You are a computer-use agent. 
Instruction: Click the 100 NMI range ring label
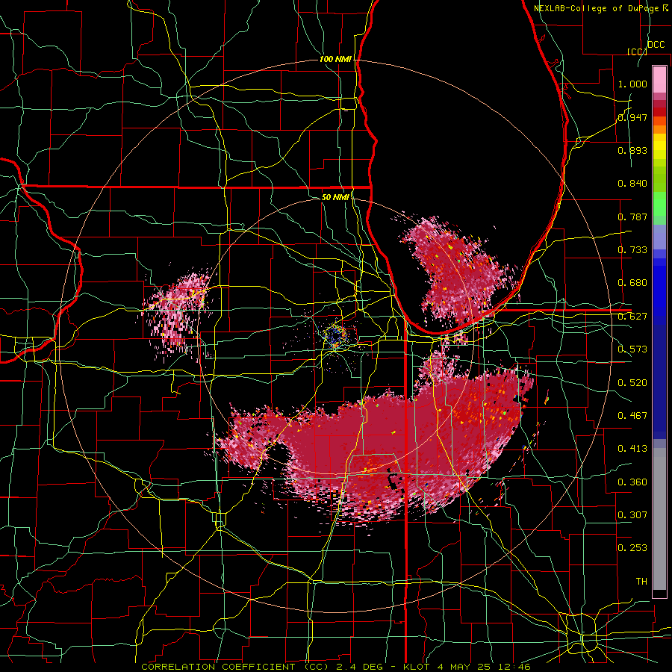pyautogui.click(x=335, y=59)
